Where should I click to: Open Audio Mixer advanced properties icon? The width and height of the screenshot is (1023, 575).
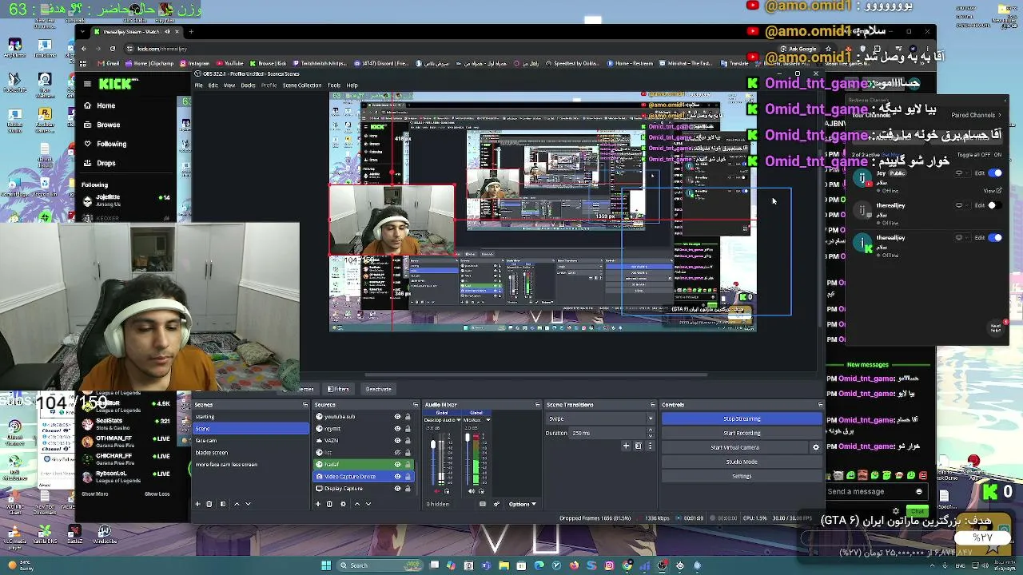pyautogui.click(x=496, y=504)
